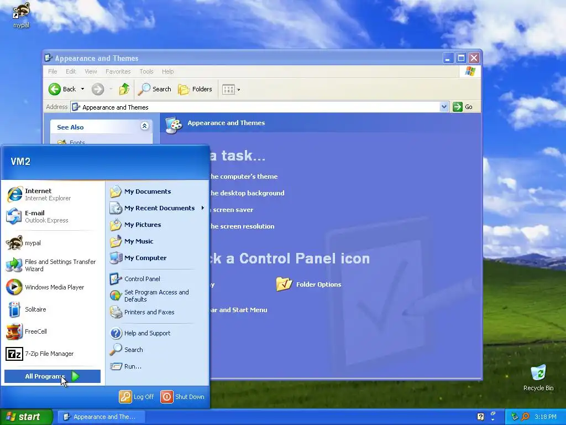
Task: Click the Address bar field
Action: (x=255, y=107)
